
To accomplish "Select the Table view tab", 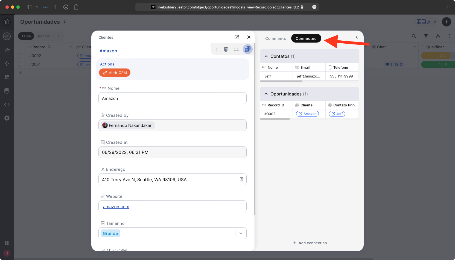I will click(26, 36).
